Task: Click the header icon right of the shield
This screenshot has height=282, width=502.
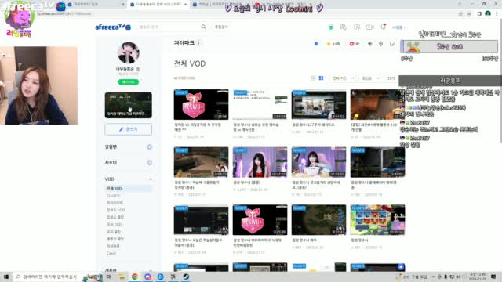Action: (344, 27)
